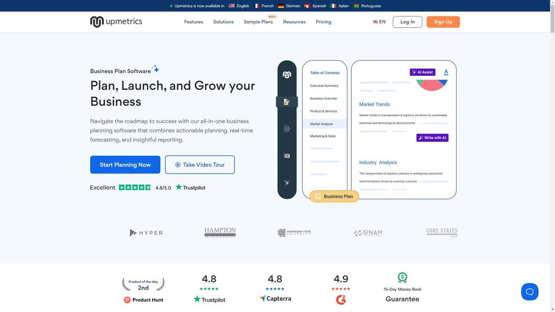Click the Capterra rating logo

(x=275, y=299)
